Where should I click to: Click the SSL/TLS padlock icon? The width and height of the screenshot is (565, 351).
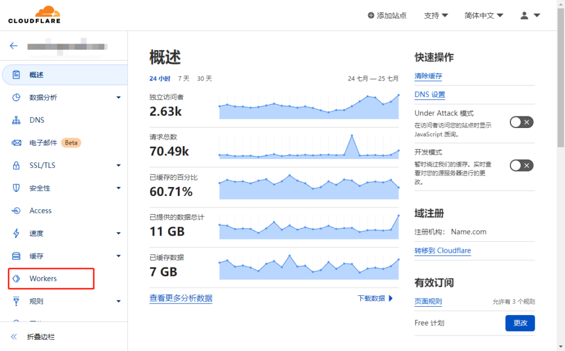(x=17, y=166)
